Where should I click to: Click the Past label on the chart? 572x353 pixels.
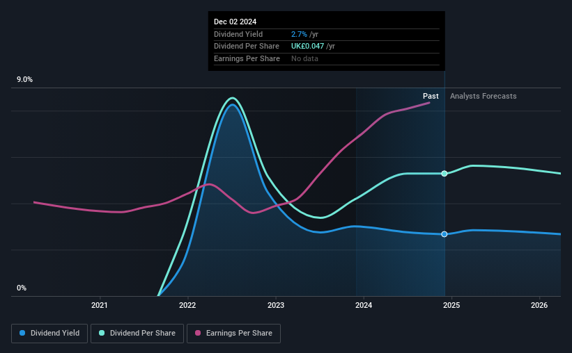[x=431, y=96]
